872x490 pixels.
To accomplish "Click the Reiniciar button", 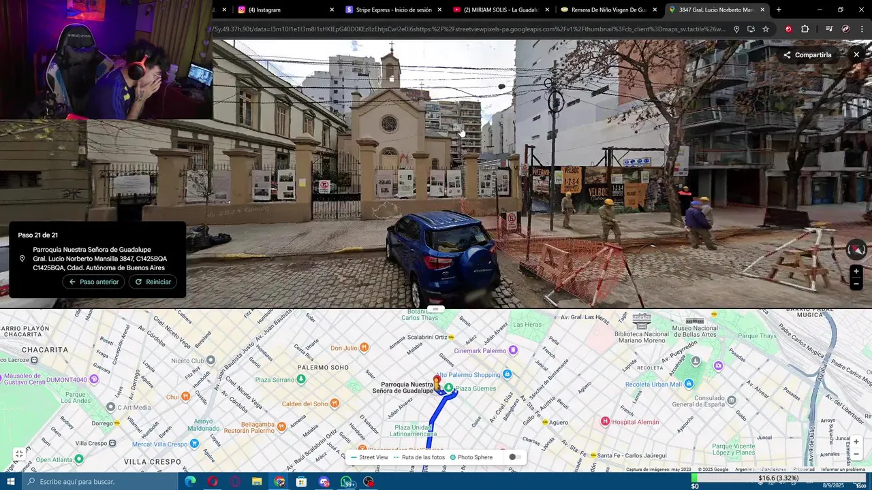I will tap(153, 282).
